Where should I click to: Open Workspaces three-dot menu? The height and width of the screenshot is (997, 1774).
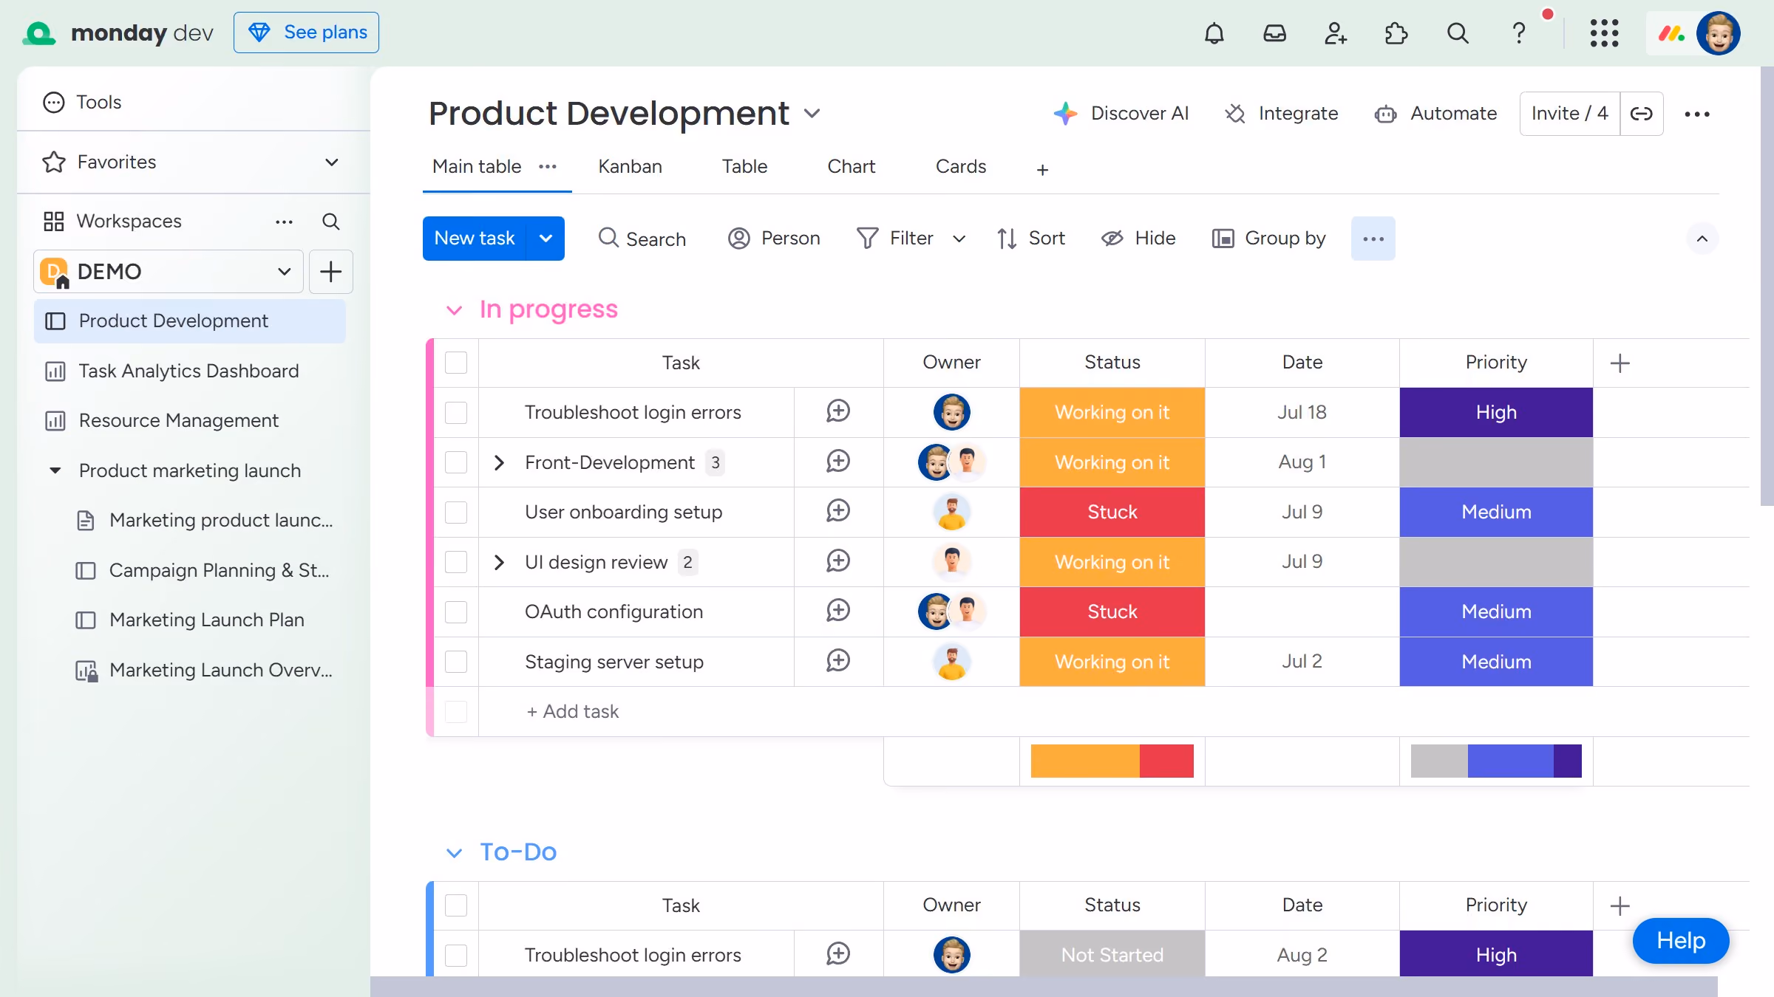285,222
